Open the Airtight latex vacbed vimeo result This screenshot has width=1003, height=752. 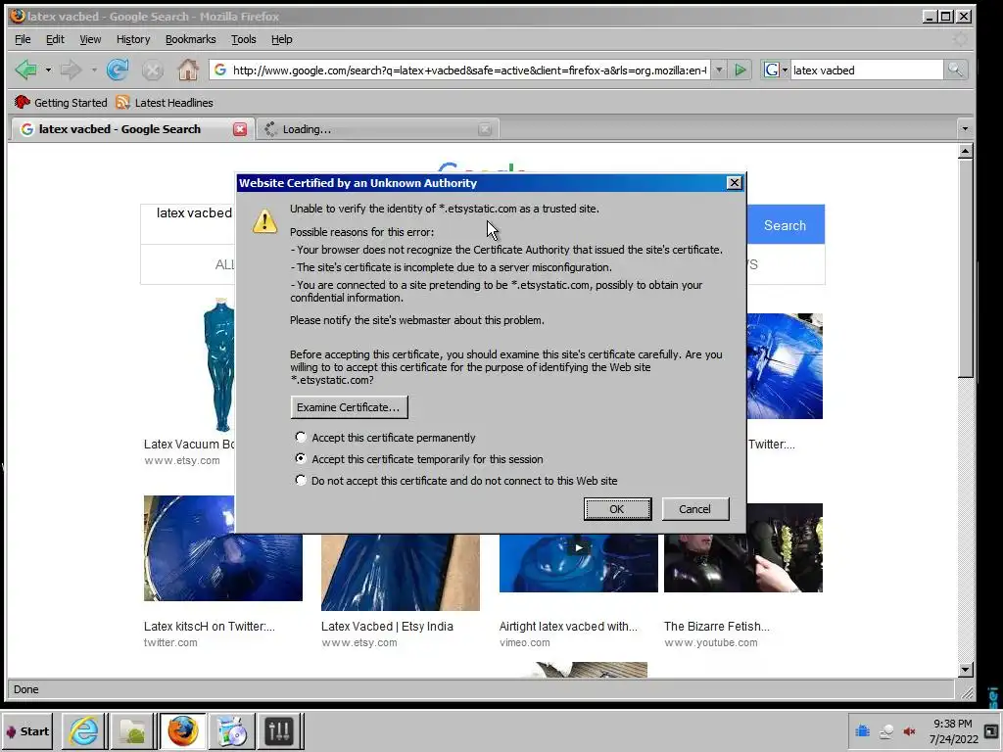tap(568, 626)
